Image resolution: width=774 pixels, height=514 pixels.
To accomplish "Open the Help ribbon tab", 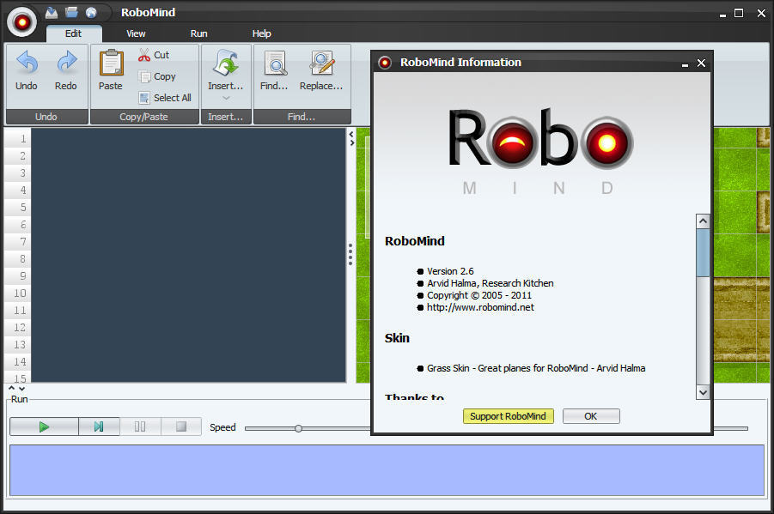I will click(262, 33).
